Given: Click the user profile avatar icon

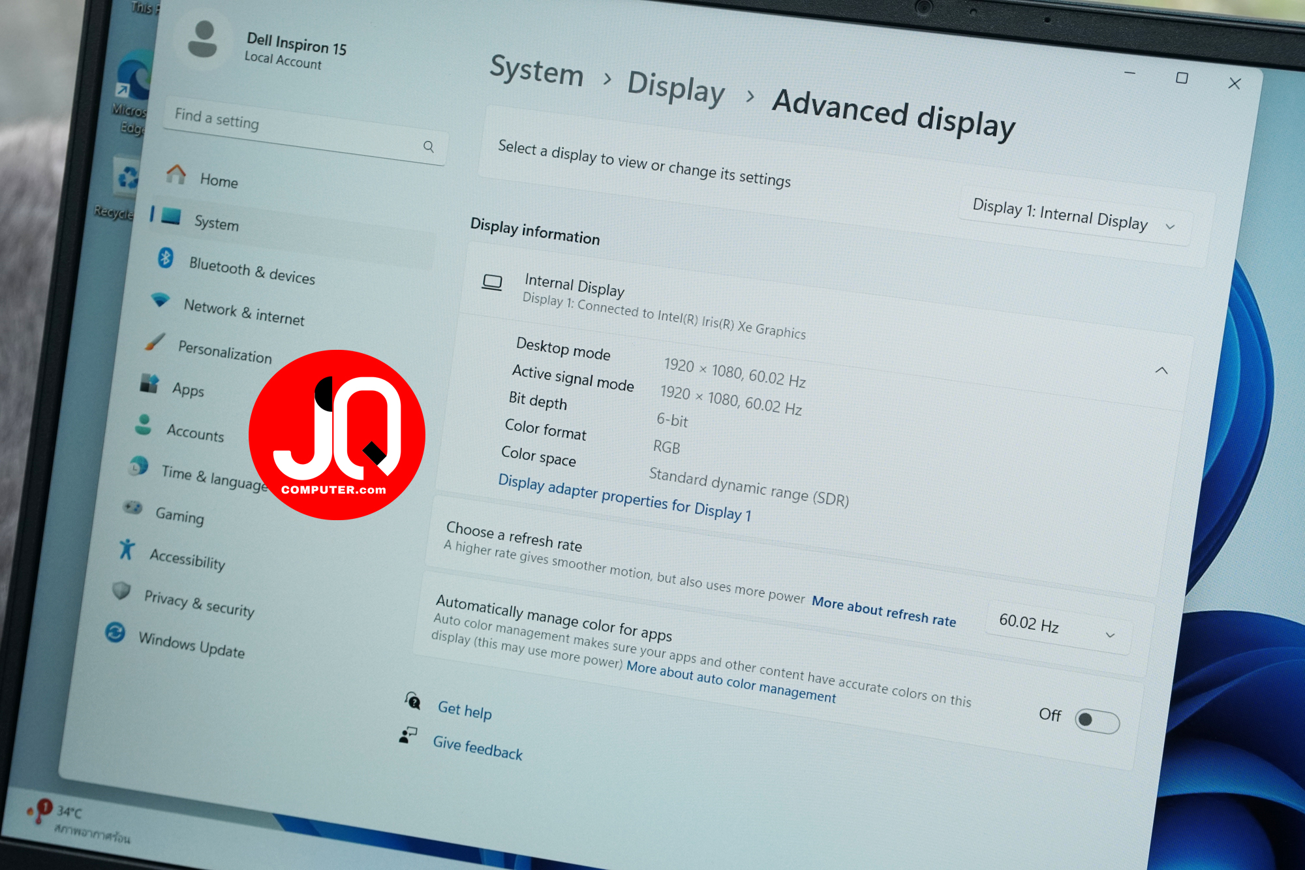Looking at the screenshot, I should 202,39.
